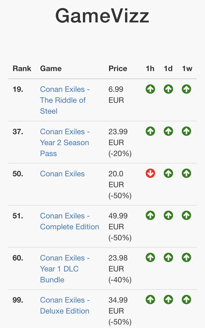
Task: Click the GameVizz site title
Action: click(102, 16)
